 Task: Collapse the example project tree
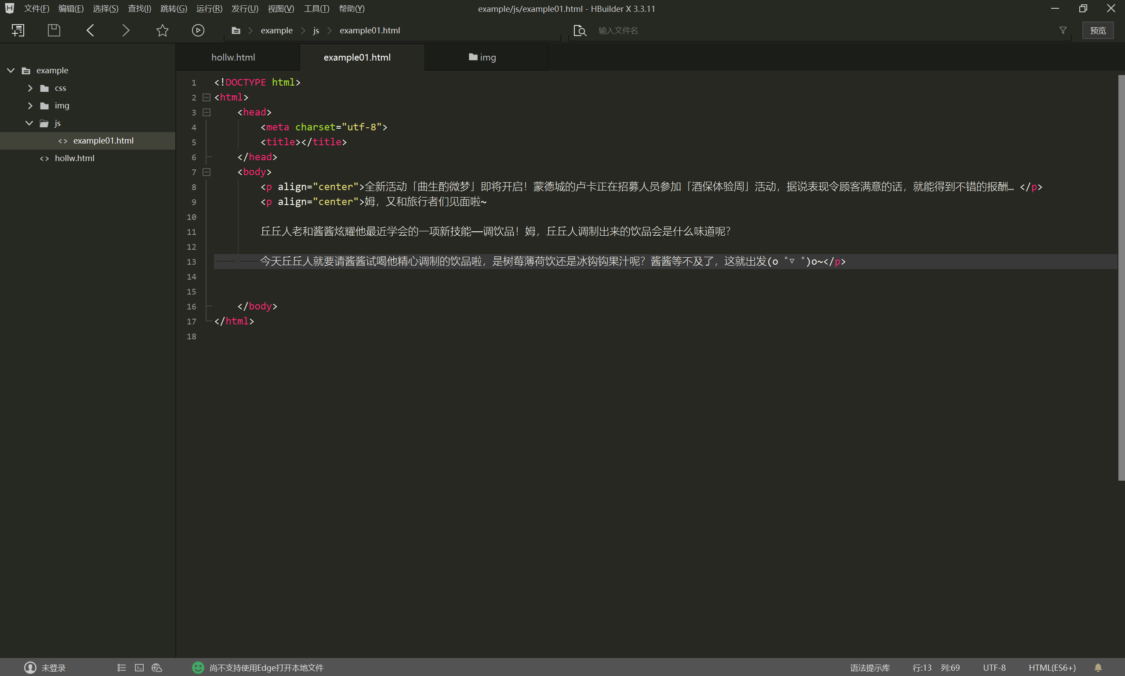pos(11,71)
